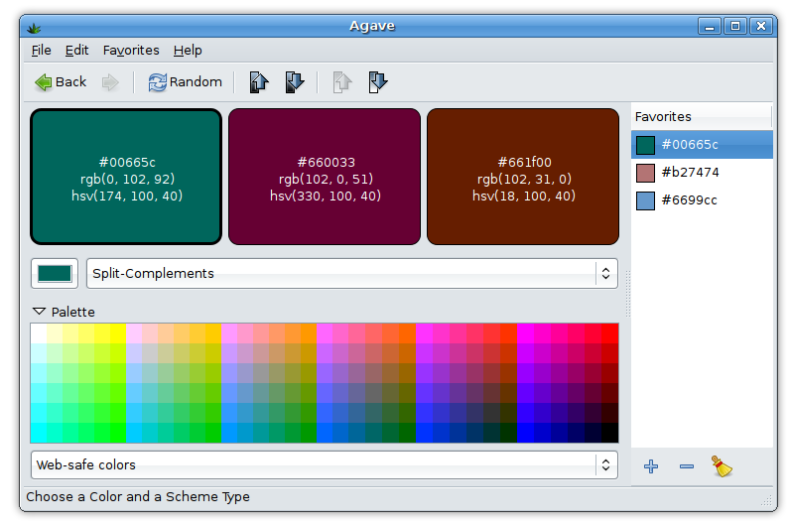791x525 pixels.
Task: Pick the pure magenta palette swatch
Action: 525,333
